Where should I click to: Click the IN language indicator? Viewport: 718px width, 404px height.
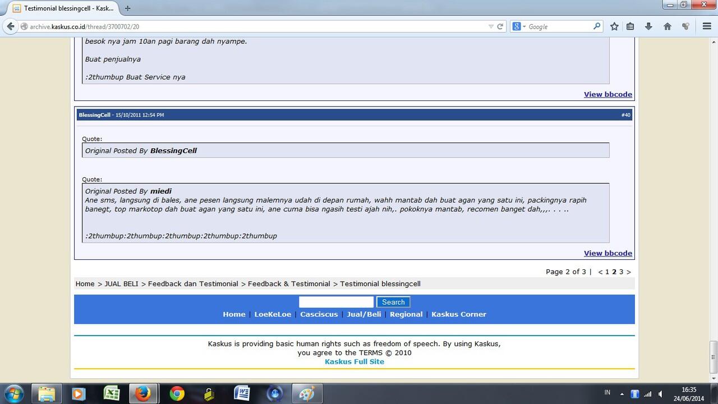click(607, 393)
